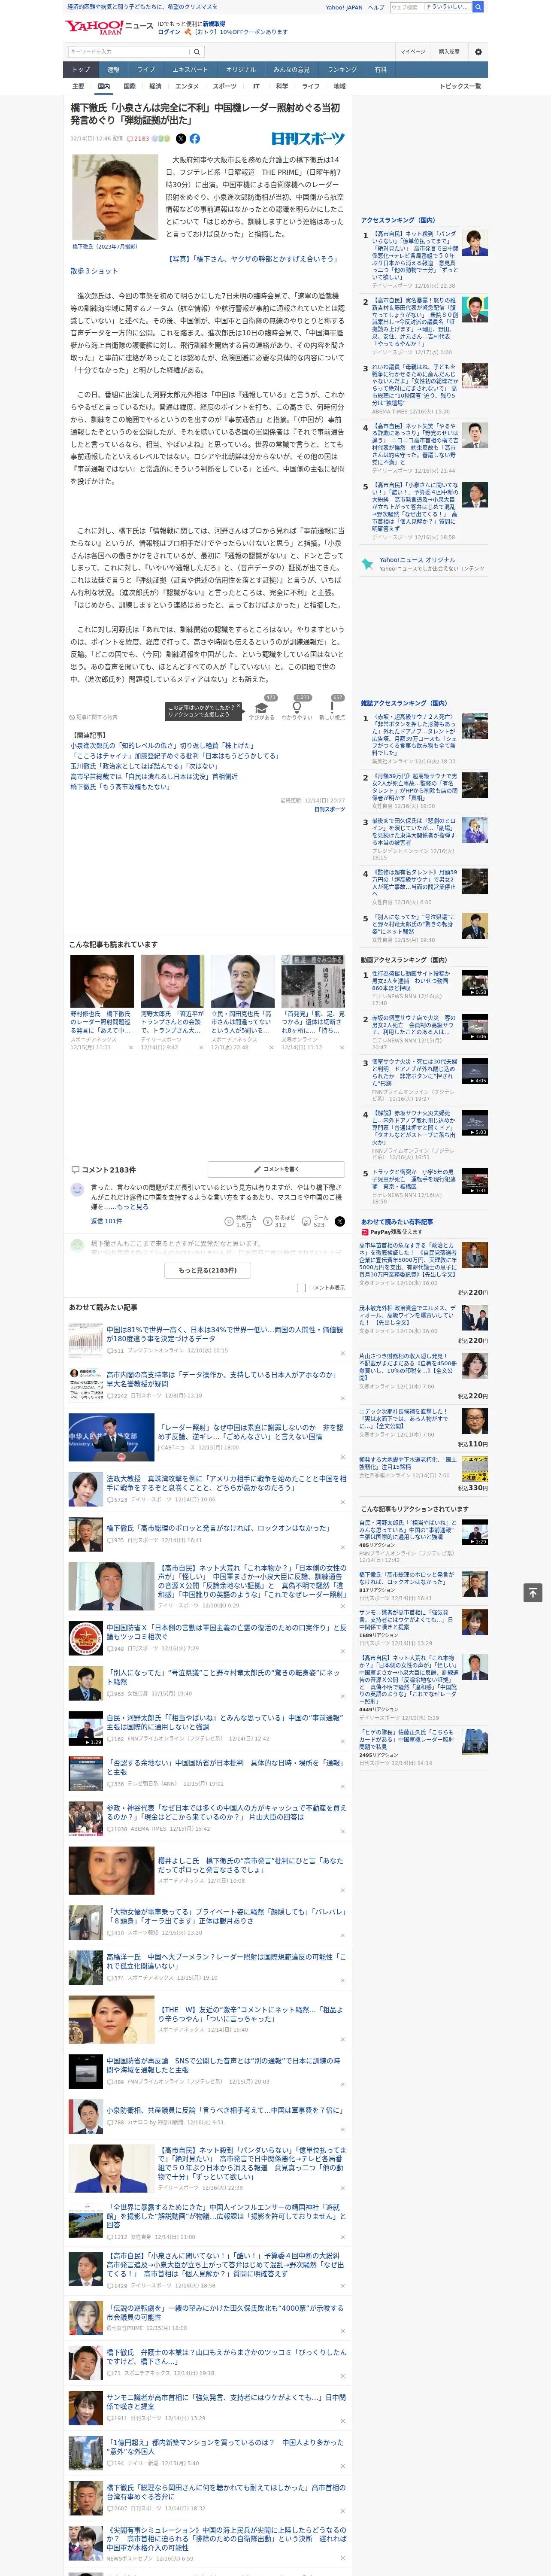
Task: Click the ヘルプ link in top bar
Action: click(375, 7)
